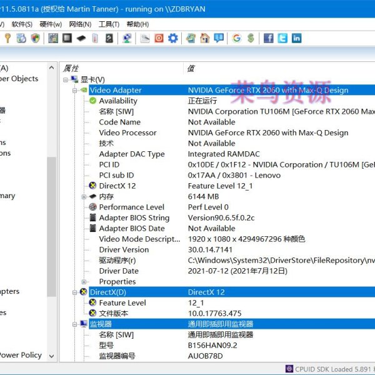This screenshot has width=375, height=375.
Task: Click the value 'B156HAN09.2'
Action: tap(212, 346)
